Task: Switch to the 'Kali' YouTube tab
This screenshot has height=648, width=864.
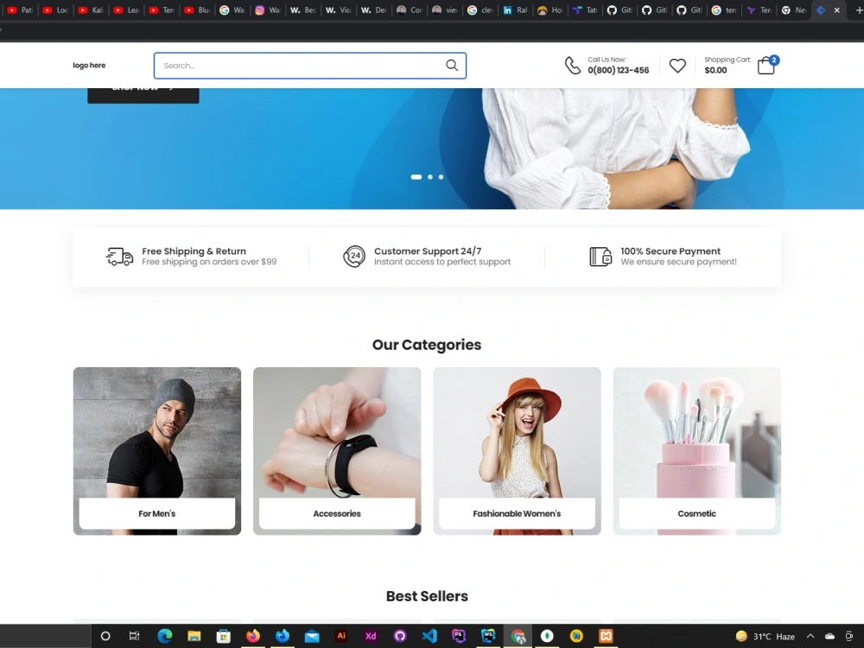Action: [91, 10]
